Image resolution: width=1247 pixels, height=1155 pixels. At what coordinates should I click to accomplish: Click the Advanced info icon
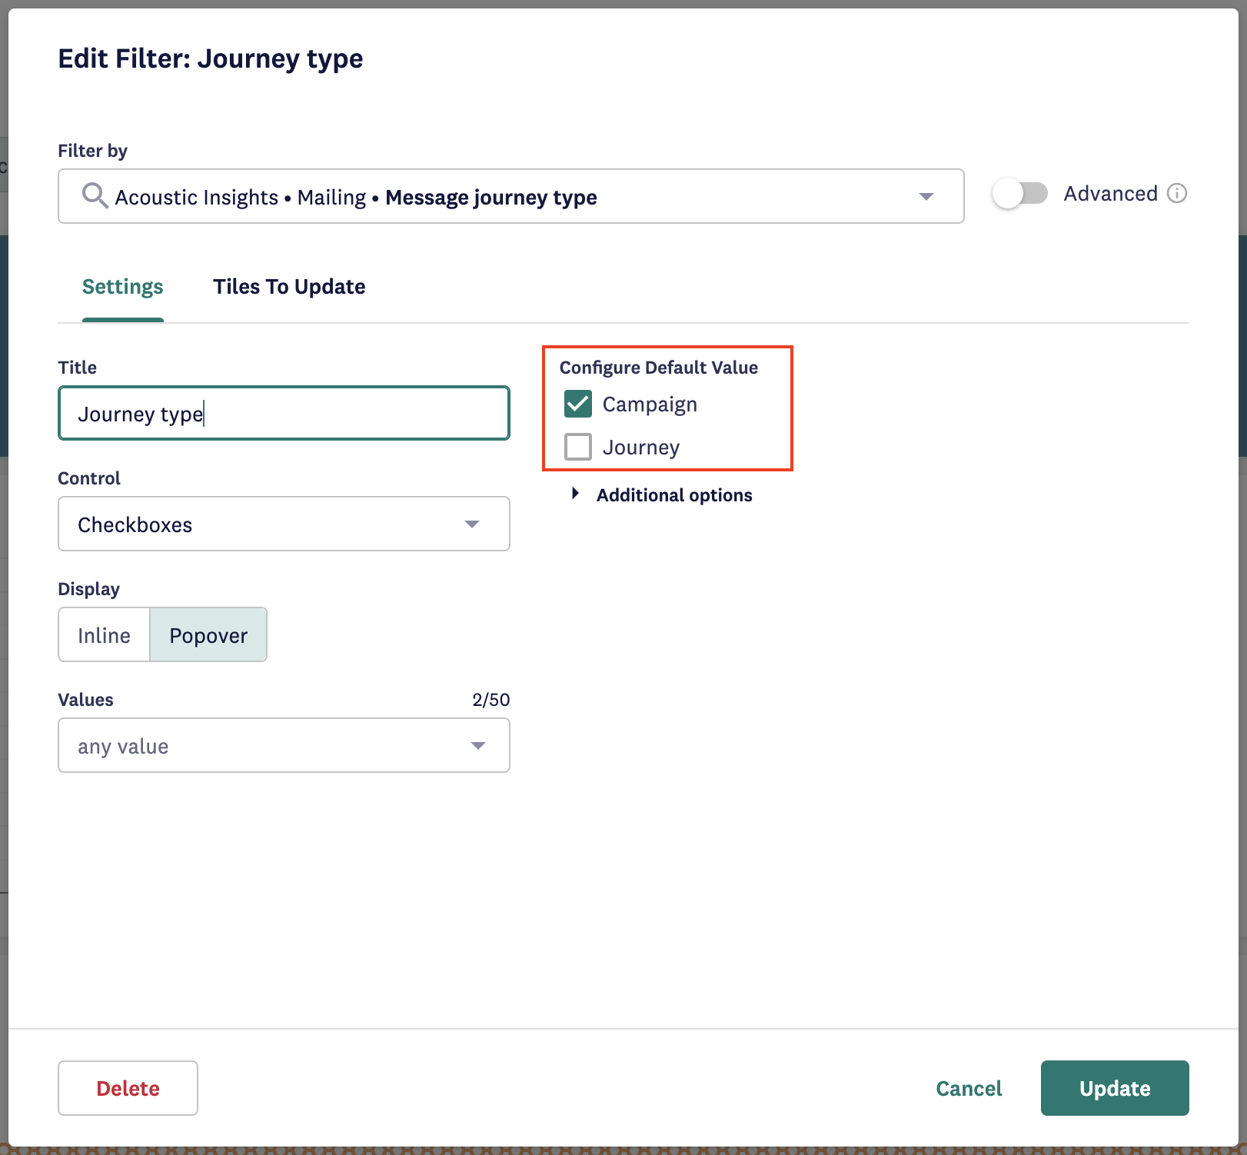1176,194
